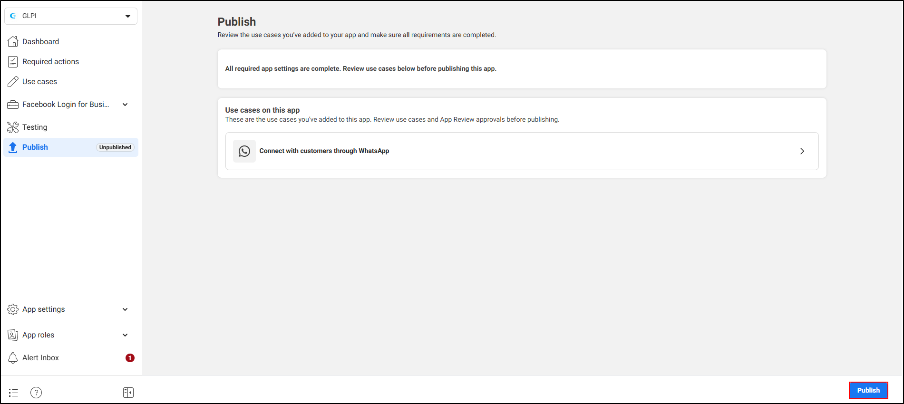904x404 pixels.
Task: Click the WhatsApp use case icon
Action: click(x=244, y=151)
